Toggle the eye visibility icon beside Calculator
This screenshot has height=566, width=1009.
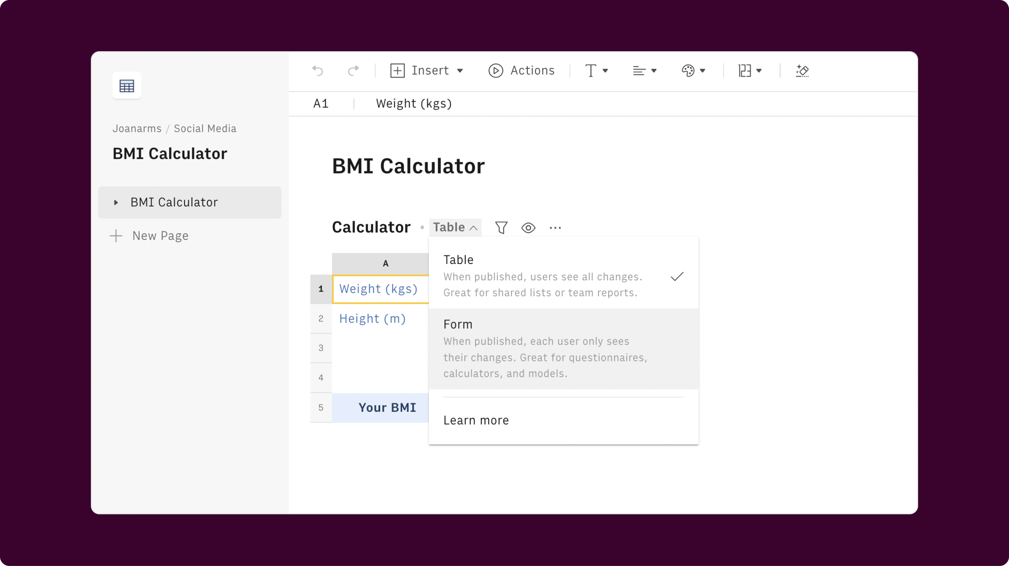tap(528, 227)
